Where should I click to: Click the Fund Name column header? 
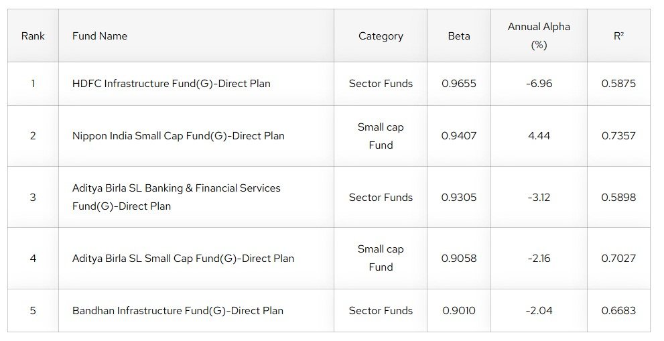click(x=100, y=36)
